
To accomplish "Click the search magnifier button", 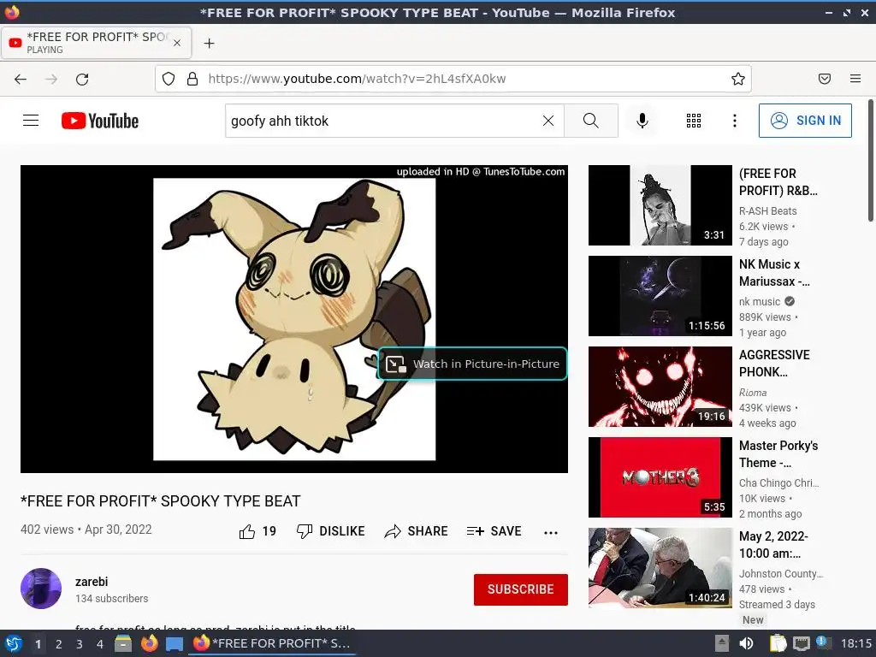I will [590, 121].
